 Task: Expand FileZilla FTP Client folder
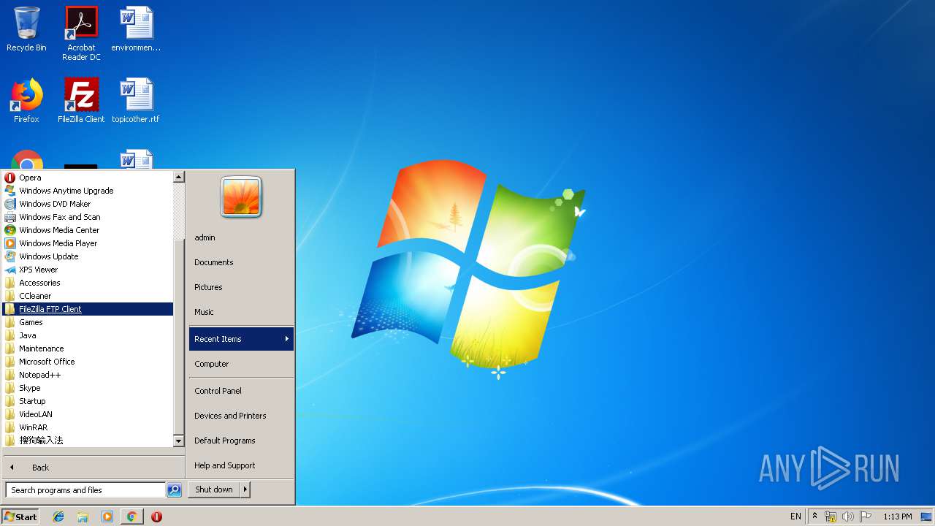[88, 309]
